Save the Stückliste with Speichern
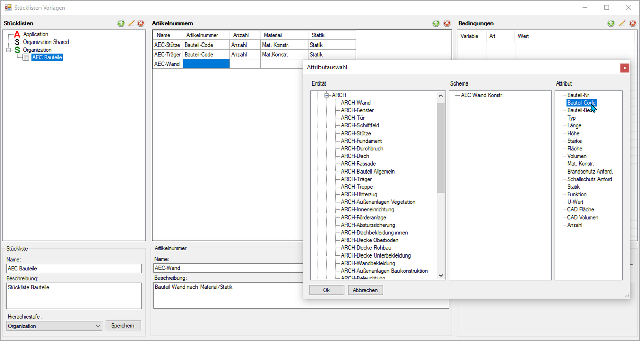The width and height of the screenshot is (640, 341). click(123, 326)
